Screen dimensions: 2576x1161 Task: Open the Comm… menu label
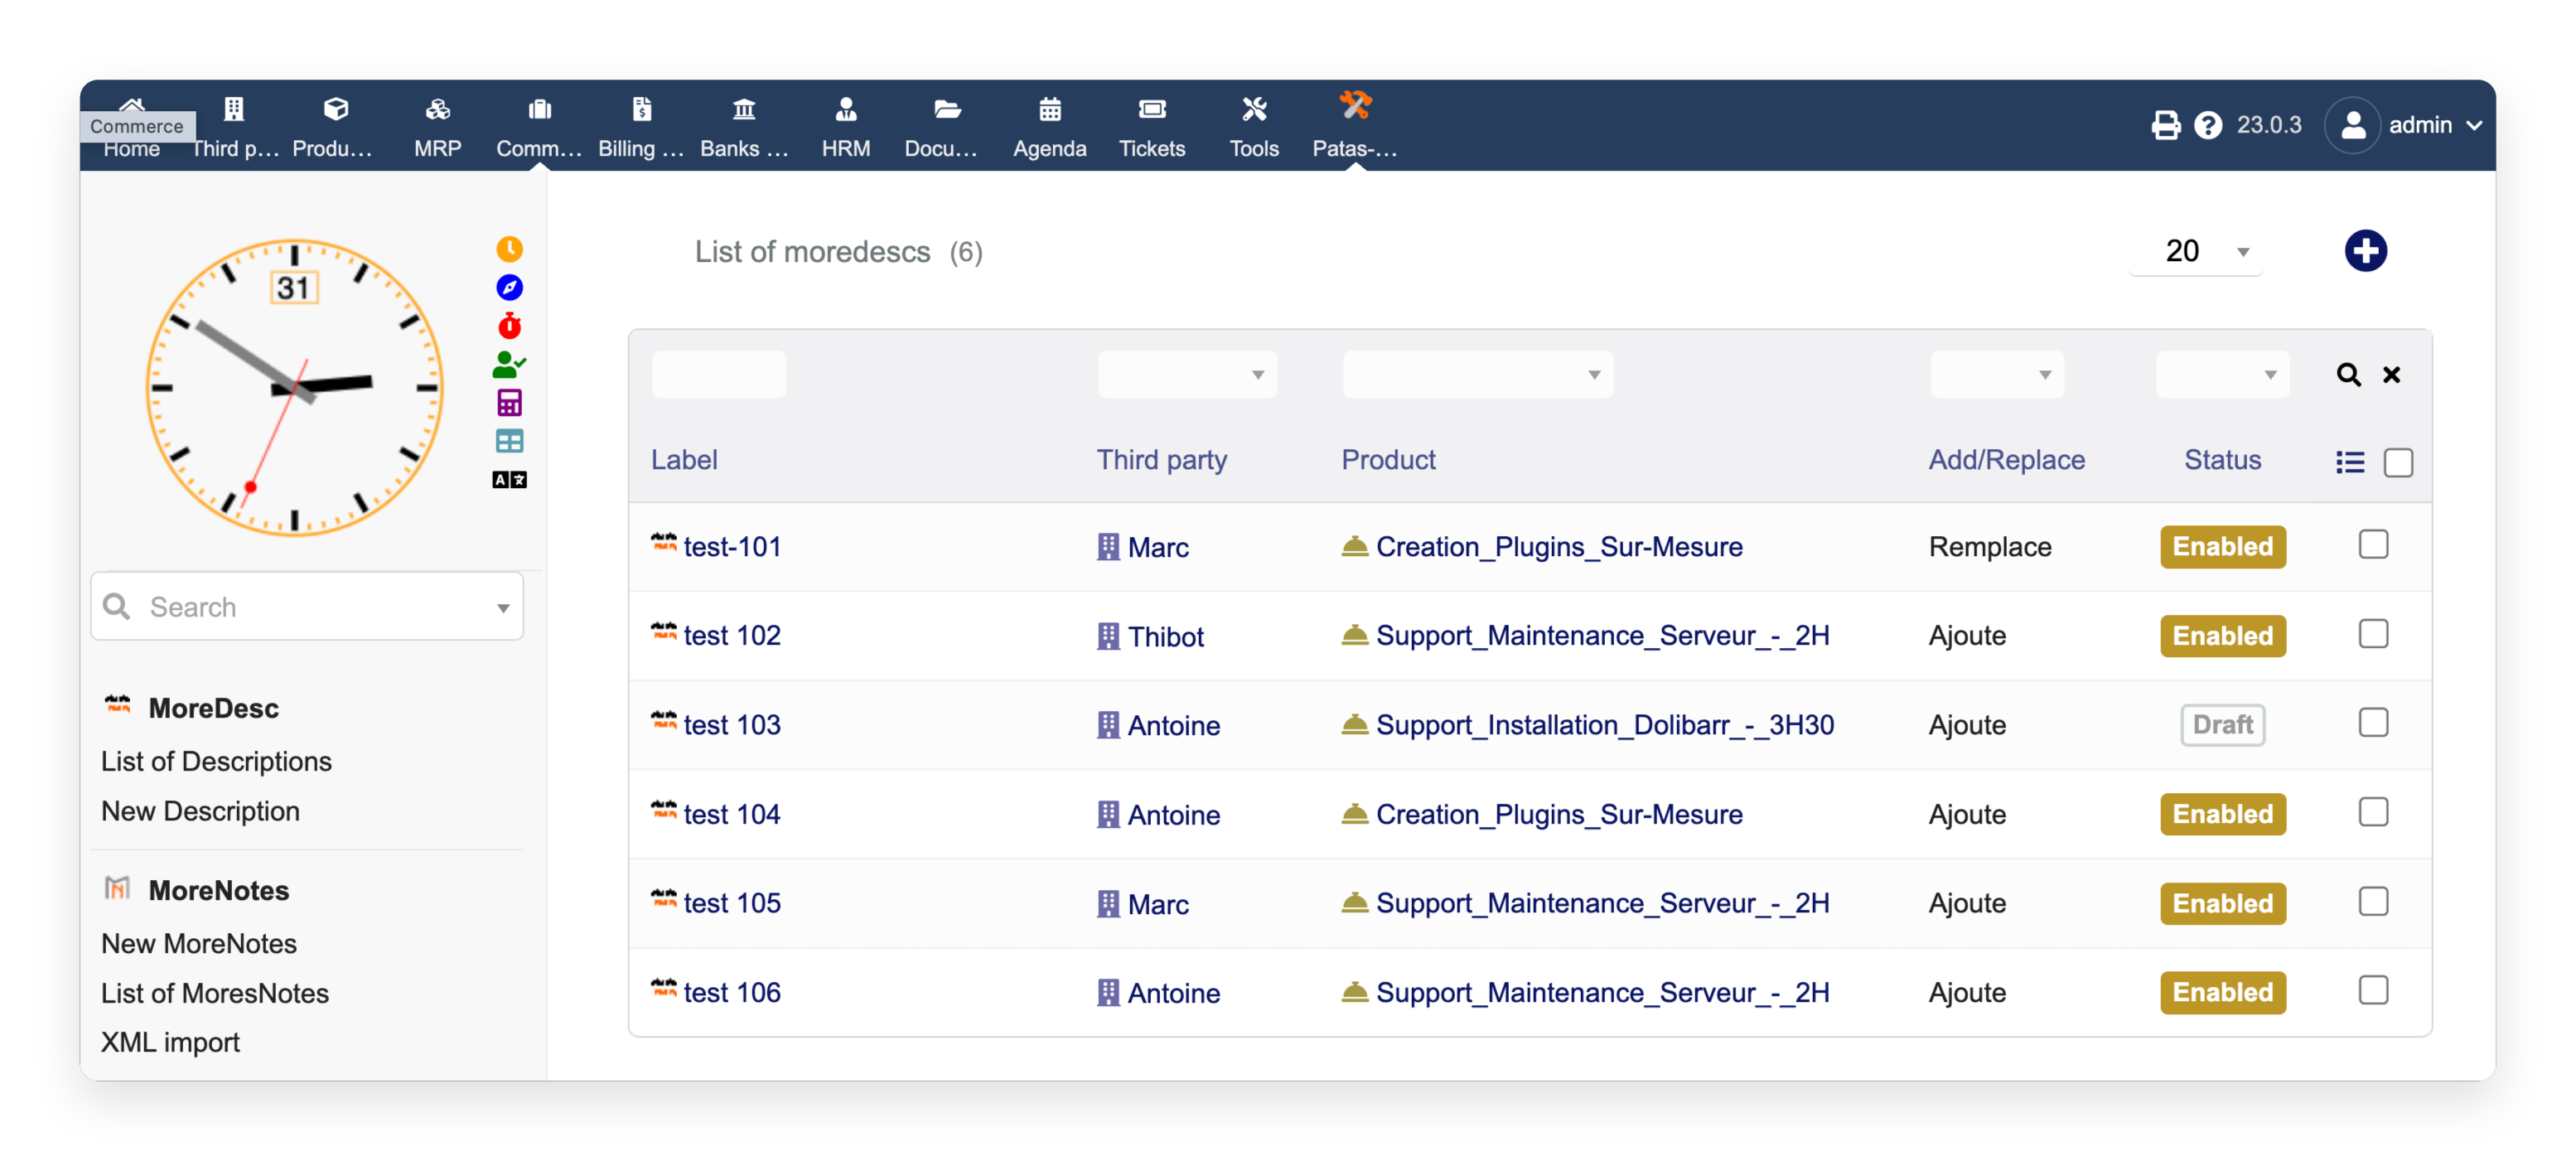pyautogui.click(x=539, y=149)
